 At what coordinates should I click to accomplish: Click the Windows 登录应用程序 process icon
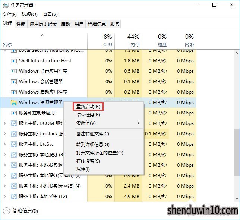[x=14, y=71]
